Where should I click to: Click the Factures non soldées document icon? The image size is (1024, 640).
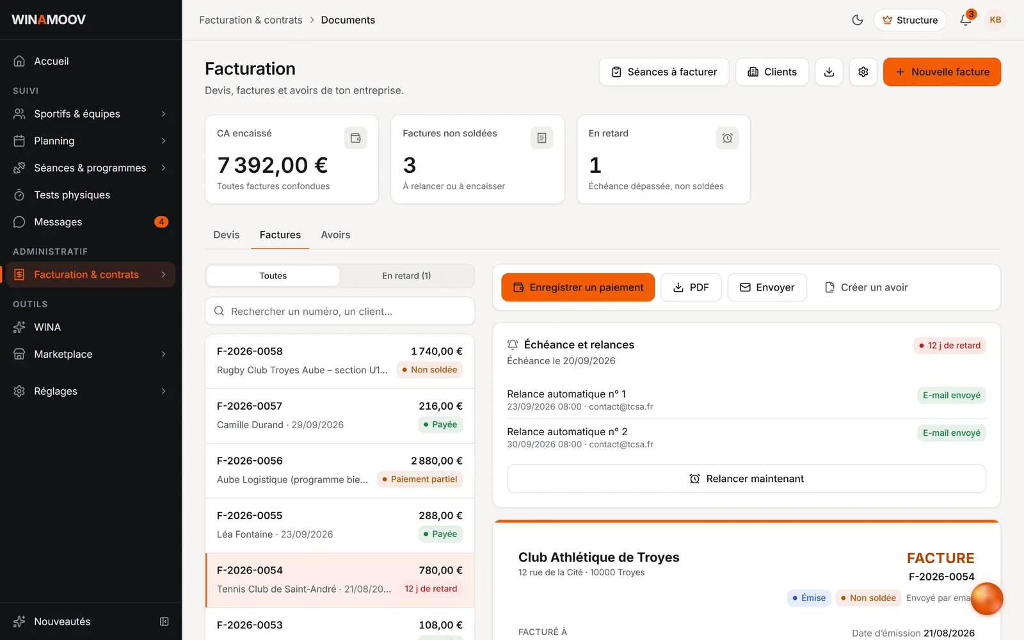click(541, 138)
